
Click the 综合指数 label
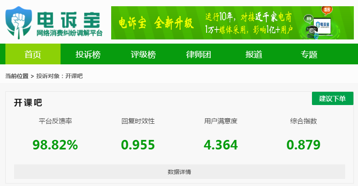pyautogui.click(x=303, y=121)
